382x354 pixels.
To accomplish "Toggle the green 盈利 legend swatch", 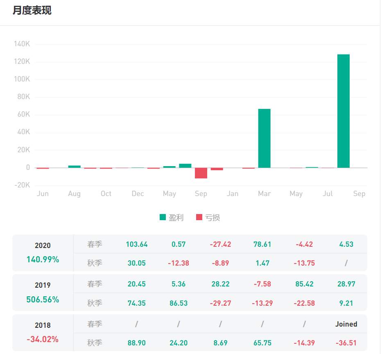I will click(x=163, y=217).
